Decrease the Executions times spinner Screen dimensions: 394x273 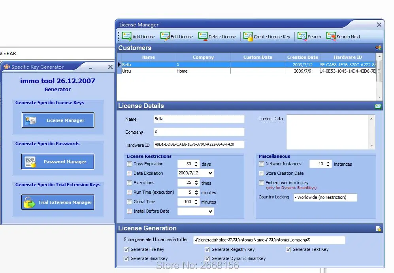tap(196, 184)
